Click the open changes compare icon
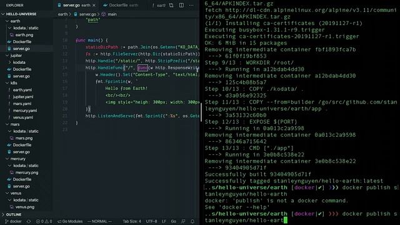 (x=171, y=5)
